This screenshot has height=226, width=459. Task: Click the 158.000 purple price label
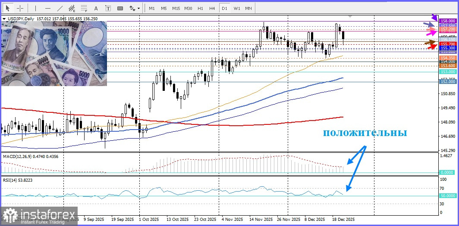click(x=448, y=21)
